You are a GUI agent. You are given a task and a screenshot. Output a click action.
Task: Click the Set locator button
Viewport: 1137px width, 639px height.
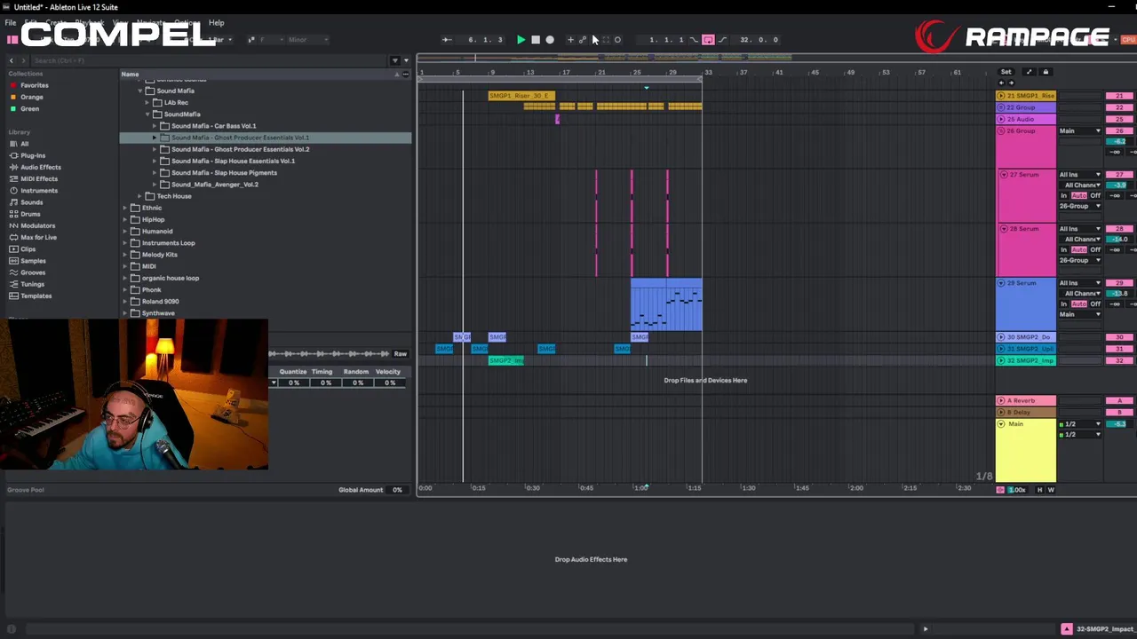pyautogui.click(x=1006, y=72)
